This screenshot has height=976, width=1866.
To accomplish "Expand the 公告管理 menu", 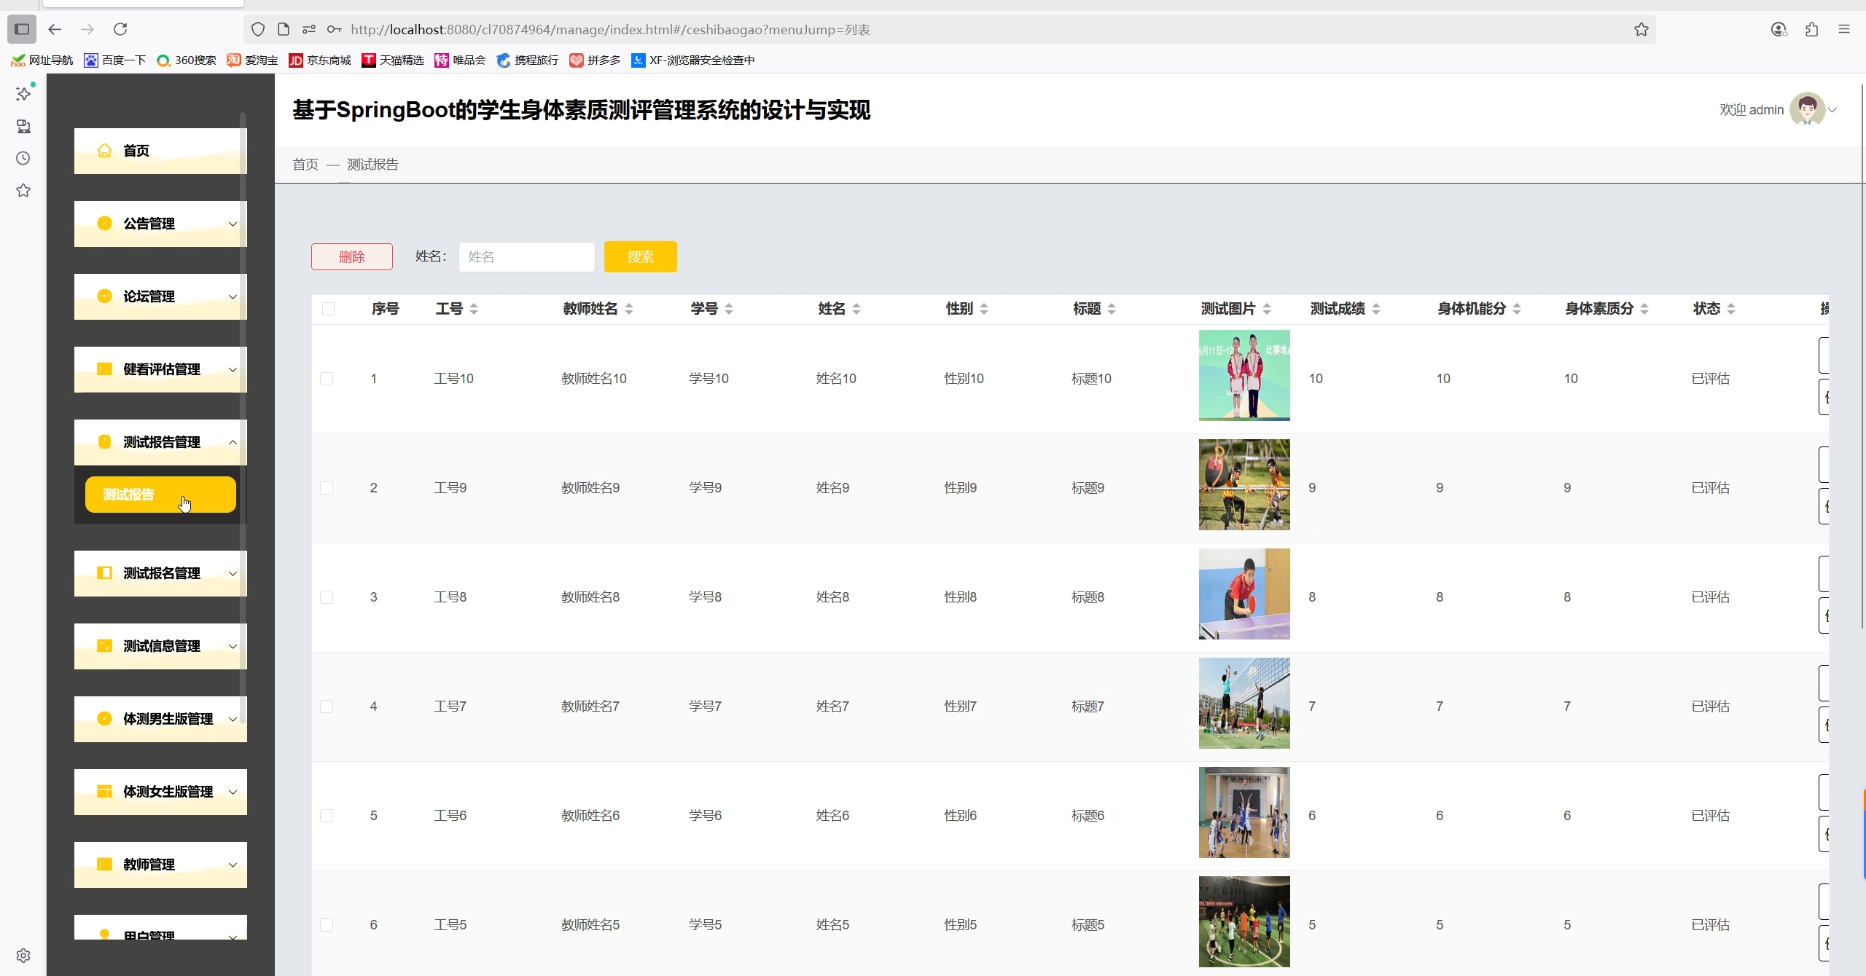I will click(160, 224).
